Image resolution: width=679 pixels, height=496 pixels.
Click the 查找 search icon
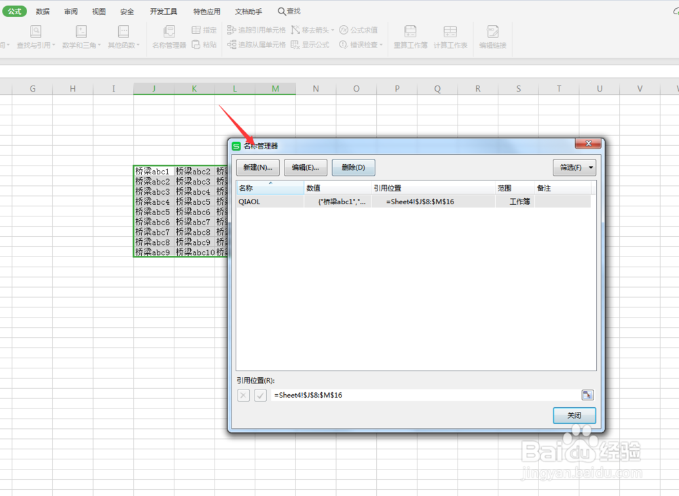coord(282,12)
